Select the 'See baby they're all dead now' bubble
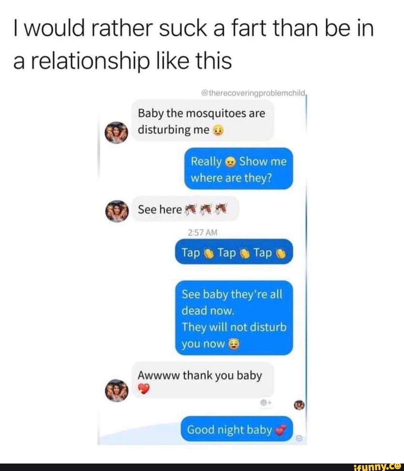Screen dimensions: 404x471 coord(234,318)
